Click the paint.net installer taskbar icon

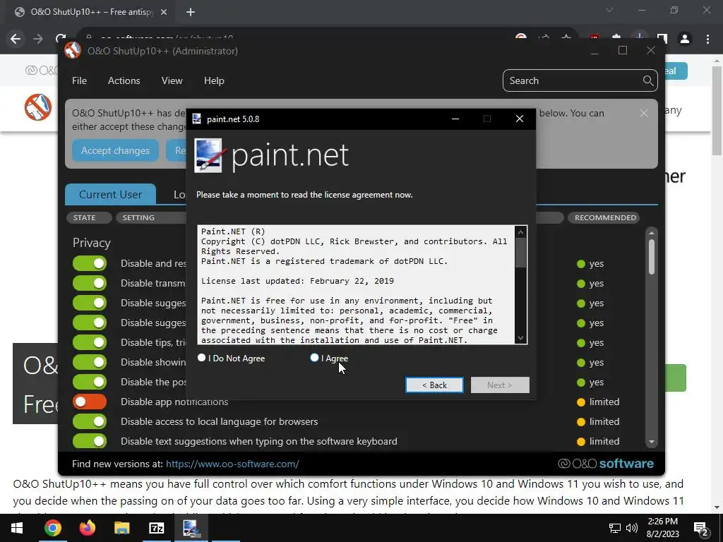(x=191, y=528)
